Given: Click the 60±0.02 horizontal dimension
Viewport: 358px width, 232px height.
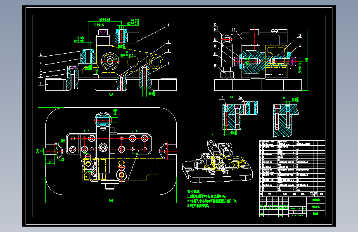Looking at the screenshot, I should point(99,25).
